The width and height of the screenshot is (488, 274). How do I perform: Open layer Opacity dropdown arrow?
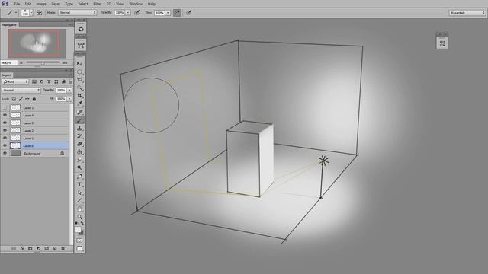69,90
